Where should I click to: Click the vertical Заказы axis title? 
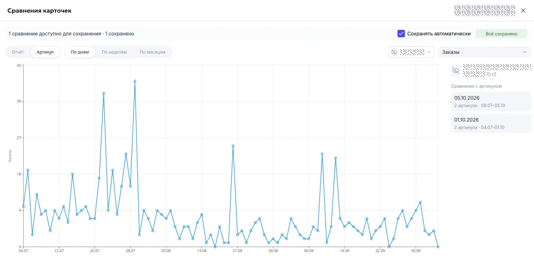10,156
